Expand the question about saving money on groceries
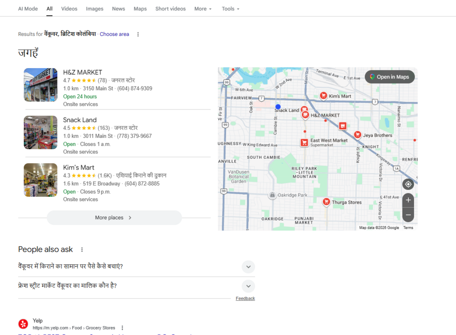Viewport: 456px width, 335px height. click(x=248, y=266)
